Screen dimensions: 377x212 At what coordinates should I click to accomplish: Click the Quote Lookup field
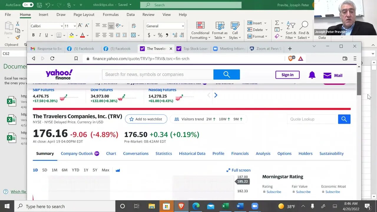tap(312, 119)
